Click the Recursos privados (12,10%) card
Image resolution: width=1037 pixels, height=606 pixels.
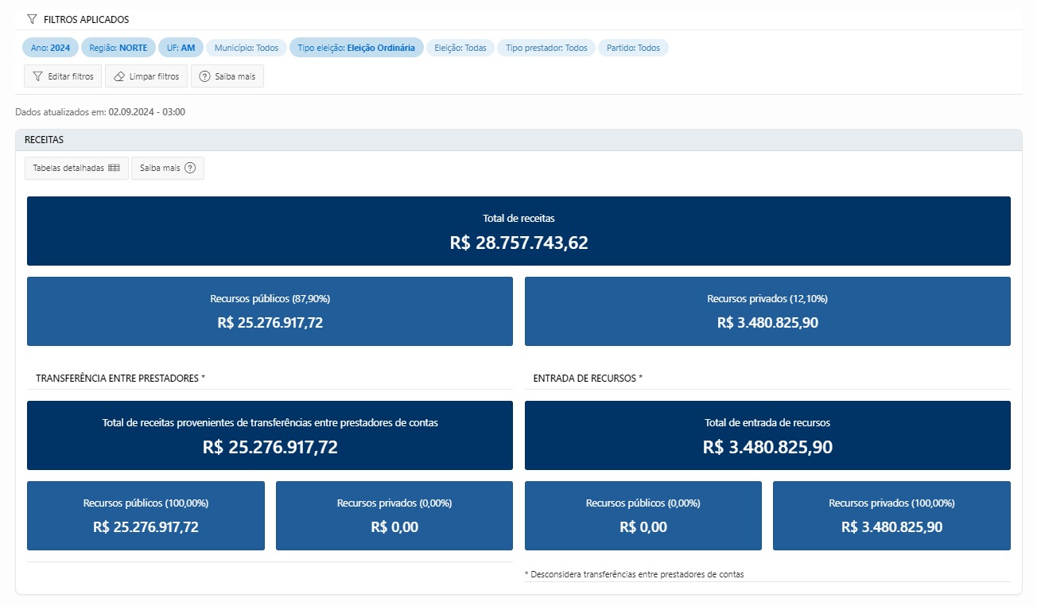coord(767,311)
